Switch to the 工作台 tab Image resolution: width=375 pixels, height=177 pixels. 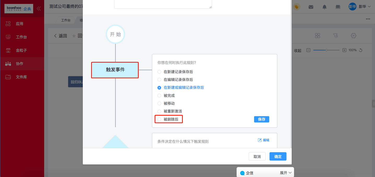(66, 20)
